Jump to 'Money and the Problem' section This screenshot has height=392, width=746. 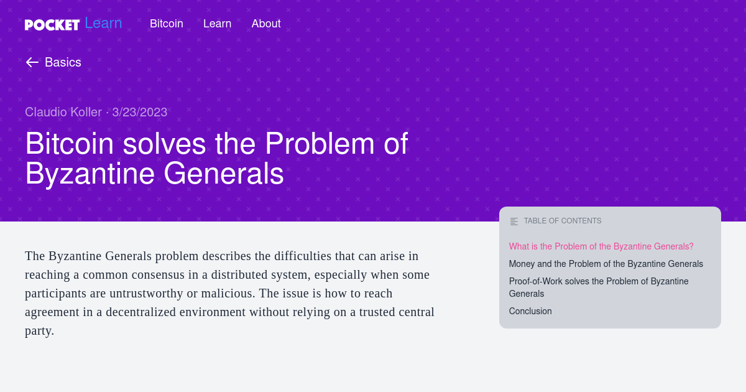(606, 264)
